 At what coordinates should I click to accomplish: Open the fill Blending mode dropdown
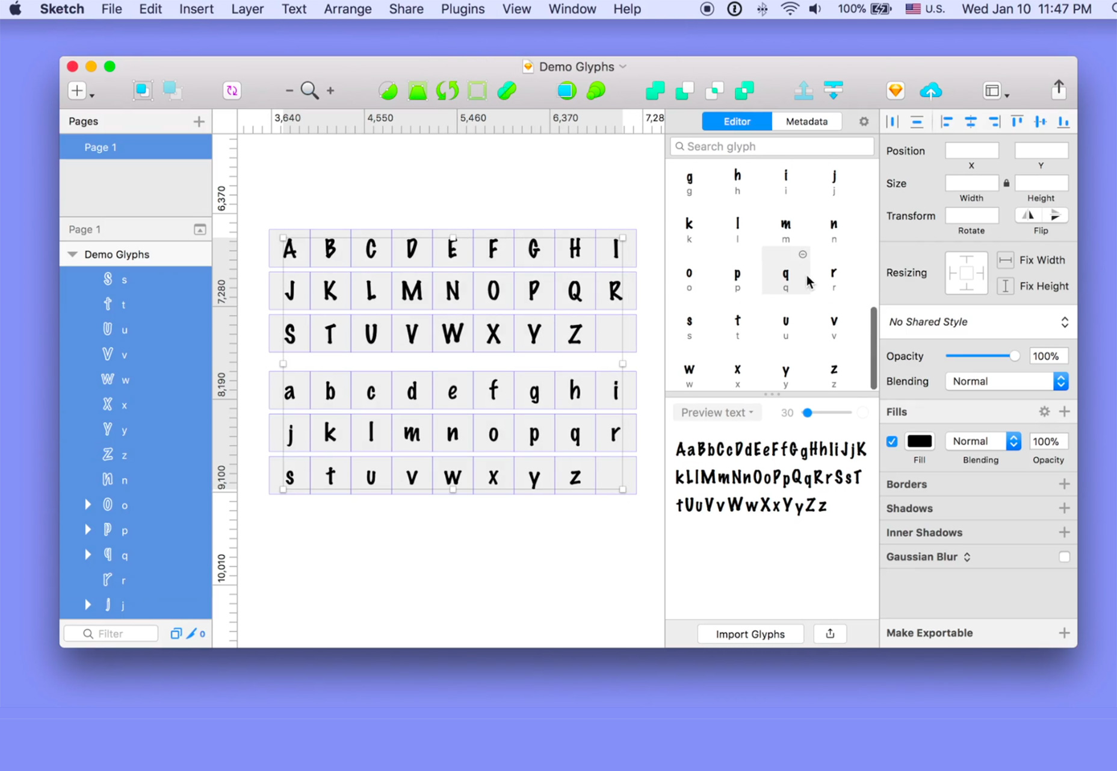click(x=983, y=442)
